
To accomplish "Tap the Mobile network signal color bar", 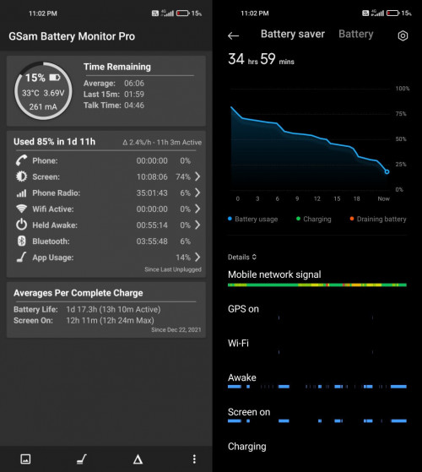I will pyautogui.click(x=317, y=285).
